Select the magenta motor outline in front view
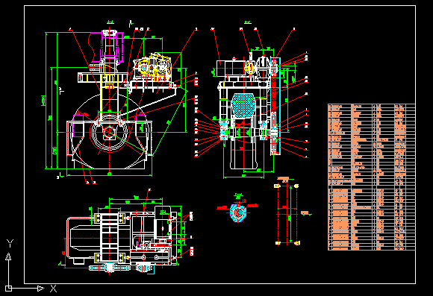The image size is (433, 296). click(x=107, y=47)
